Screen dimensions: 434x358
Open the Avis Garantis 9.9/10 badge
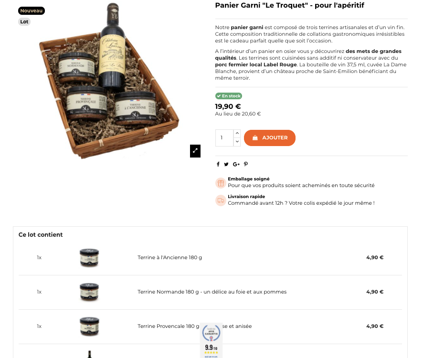(211, 340)
